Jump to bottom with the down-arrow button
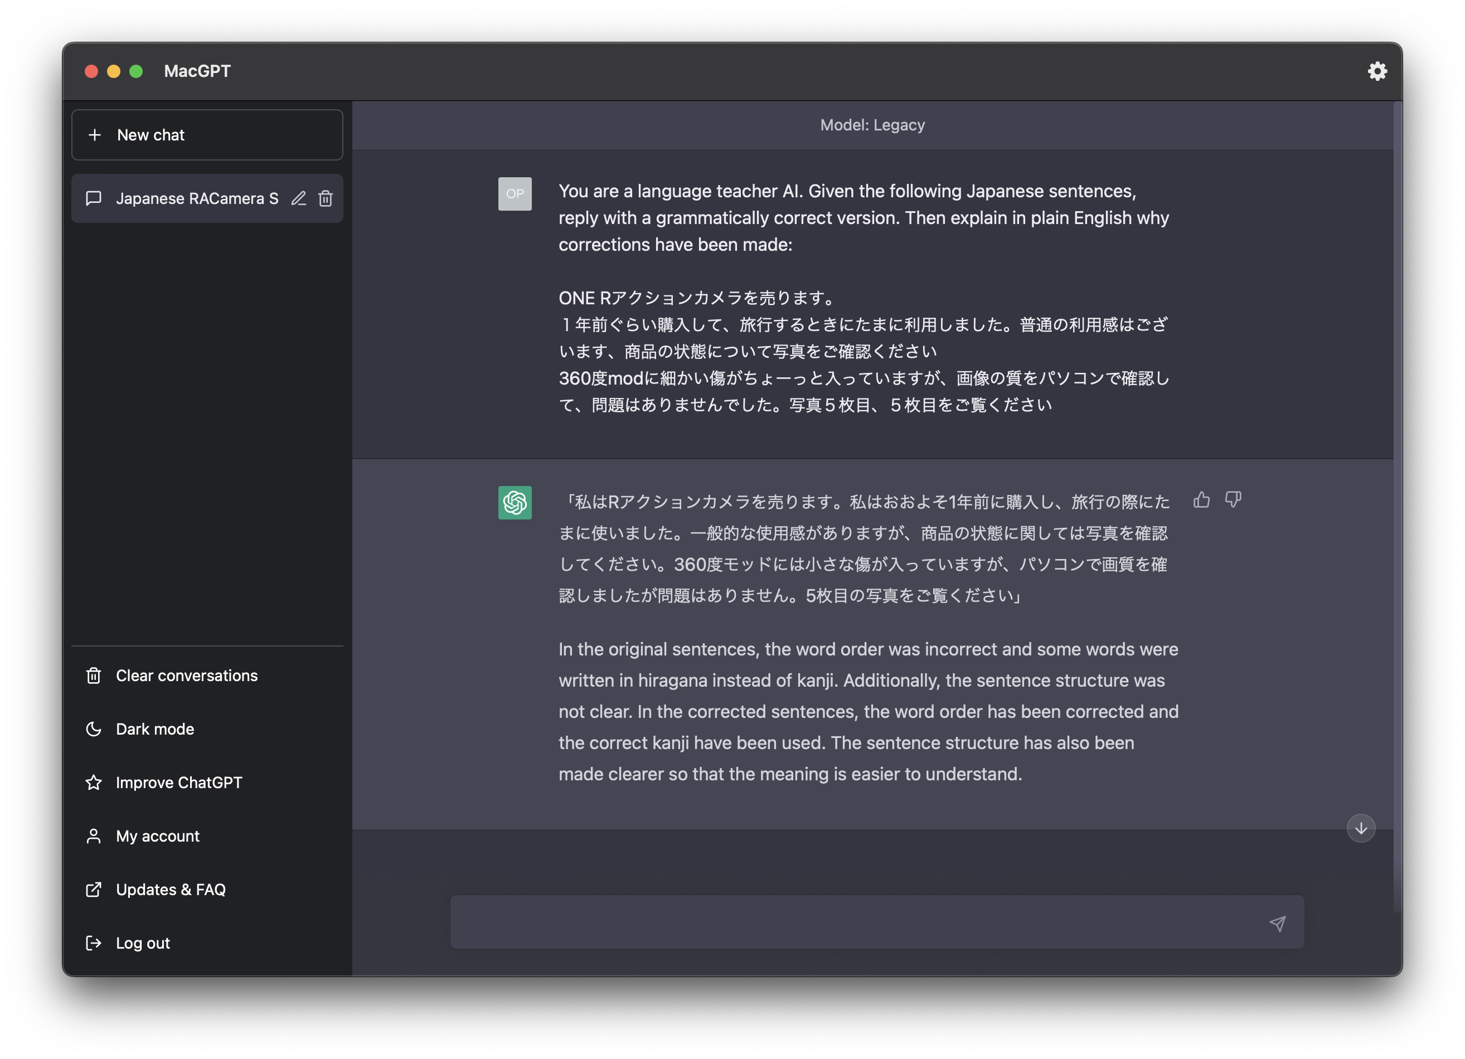This screenshot has width=1465, height=1059. pyautogui.click(x=1361, y=828)
